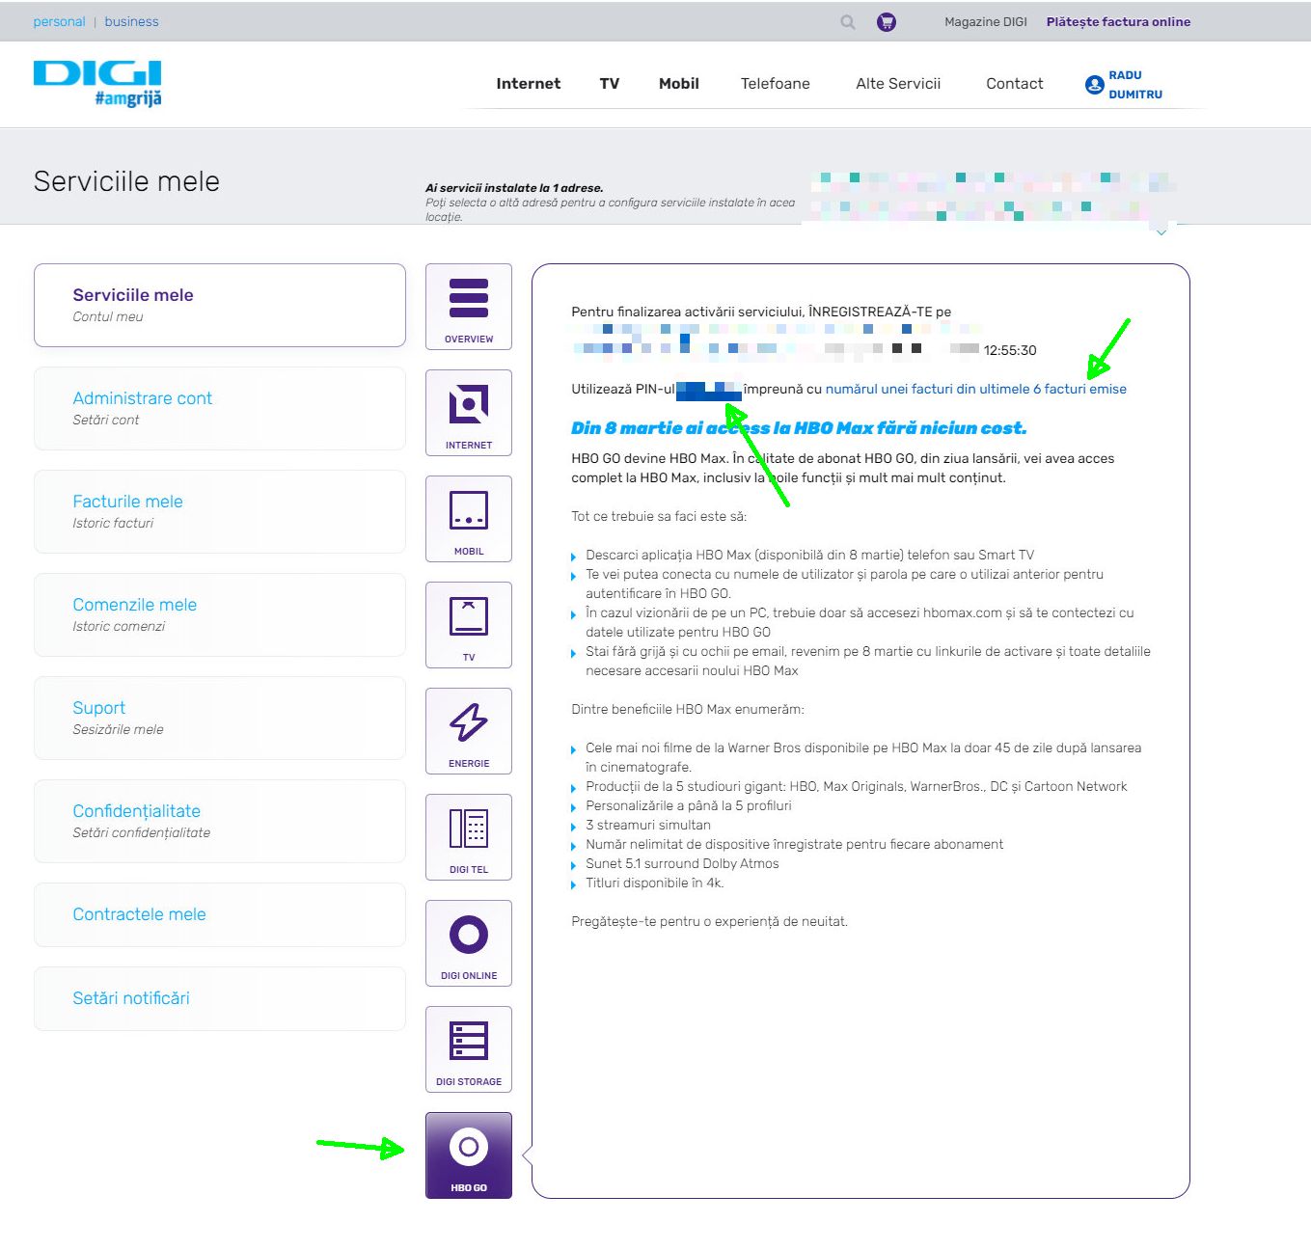1311x1250 pixels.
Task: Select the HBO GO service icon
Action: pos(469,1155)
